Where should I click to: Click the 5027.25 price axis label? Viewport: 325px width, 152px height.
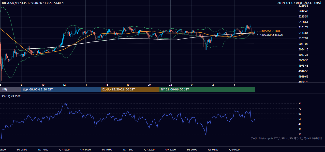click(304, 55)
